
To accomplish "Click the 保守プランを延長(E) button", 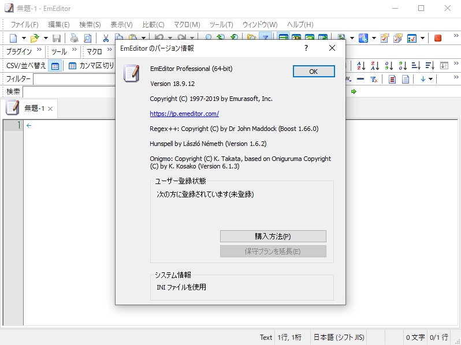I will (273, 252).
